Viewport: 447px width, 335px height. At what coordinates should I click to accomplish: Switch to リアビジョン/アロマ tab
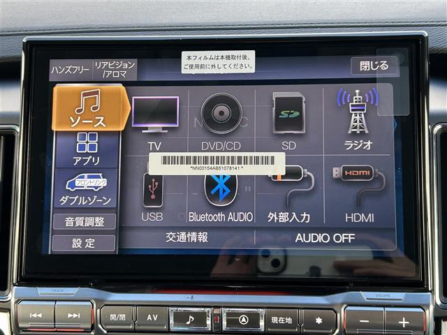[x=115, y=70]
